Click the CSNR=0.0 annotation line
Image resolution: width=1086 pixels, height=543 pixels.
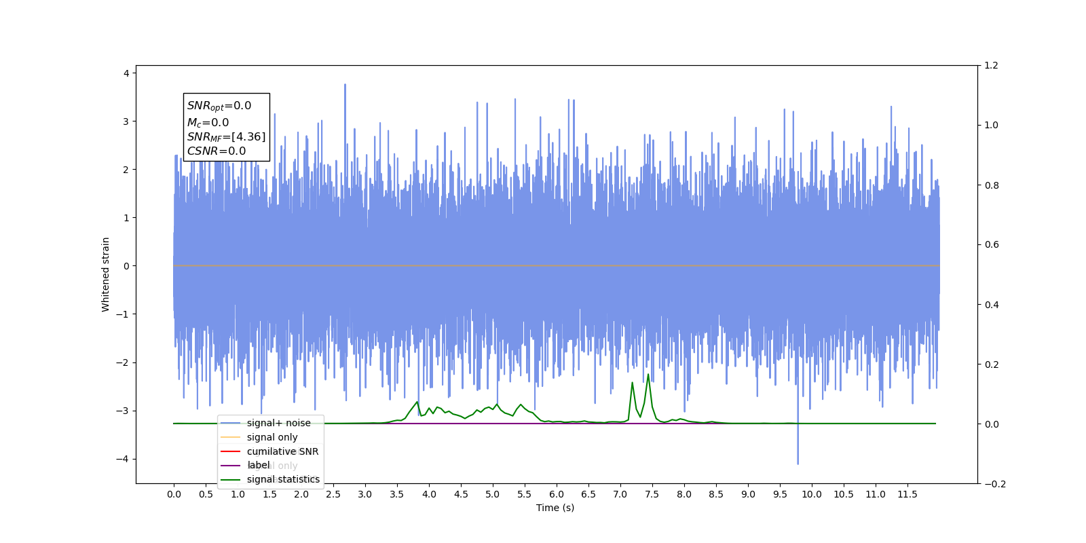coord(217,151)
